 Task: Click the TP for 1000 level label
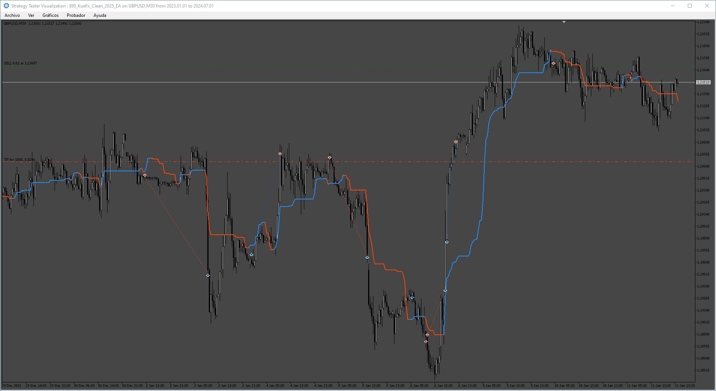pyautogui.click(x=19, y=160)
